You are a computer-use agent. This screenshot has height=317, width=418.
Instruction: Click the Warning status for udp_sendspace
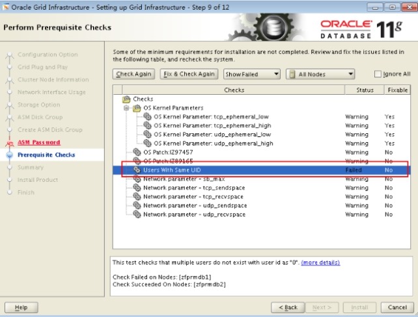click(x=357, y=205)
